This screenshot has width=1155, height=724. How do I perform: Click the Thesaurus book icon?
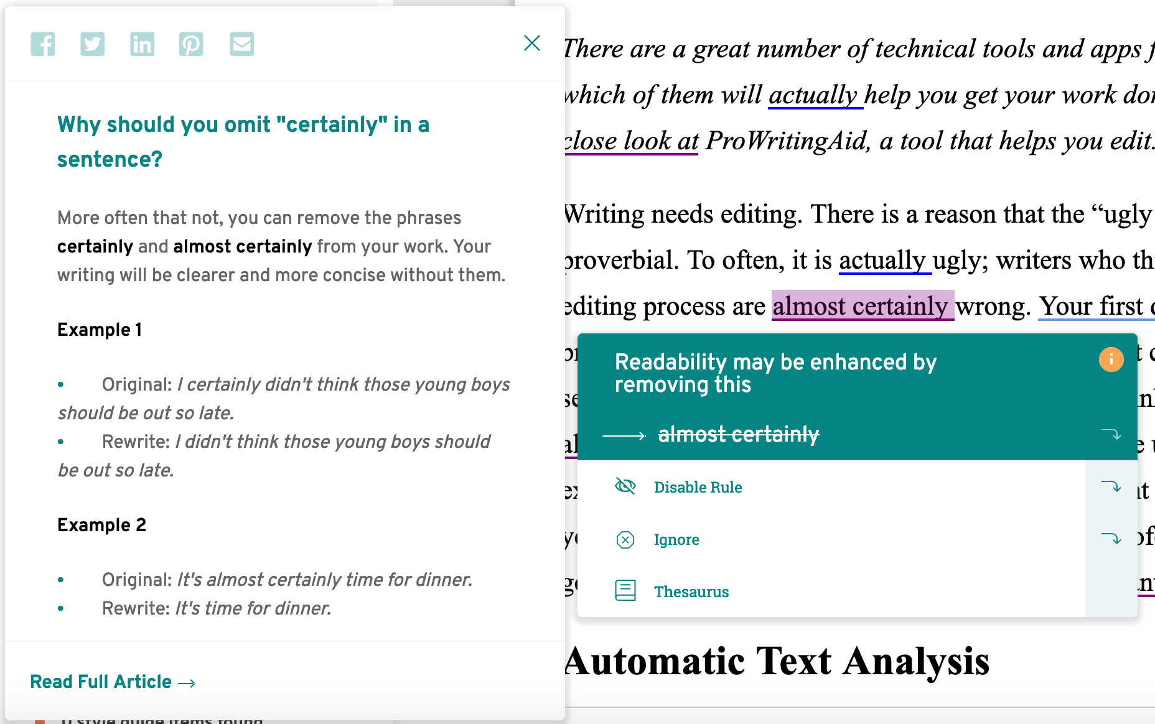coord(625,590)
